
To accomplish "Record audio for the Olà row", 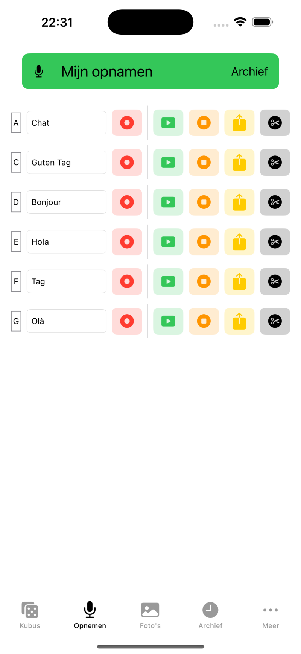I will [x=127, y=321].
